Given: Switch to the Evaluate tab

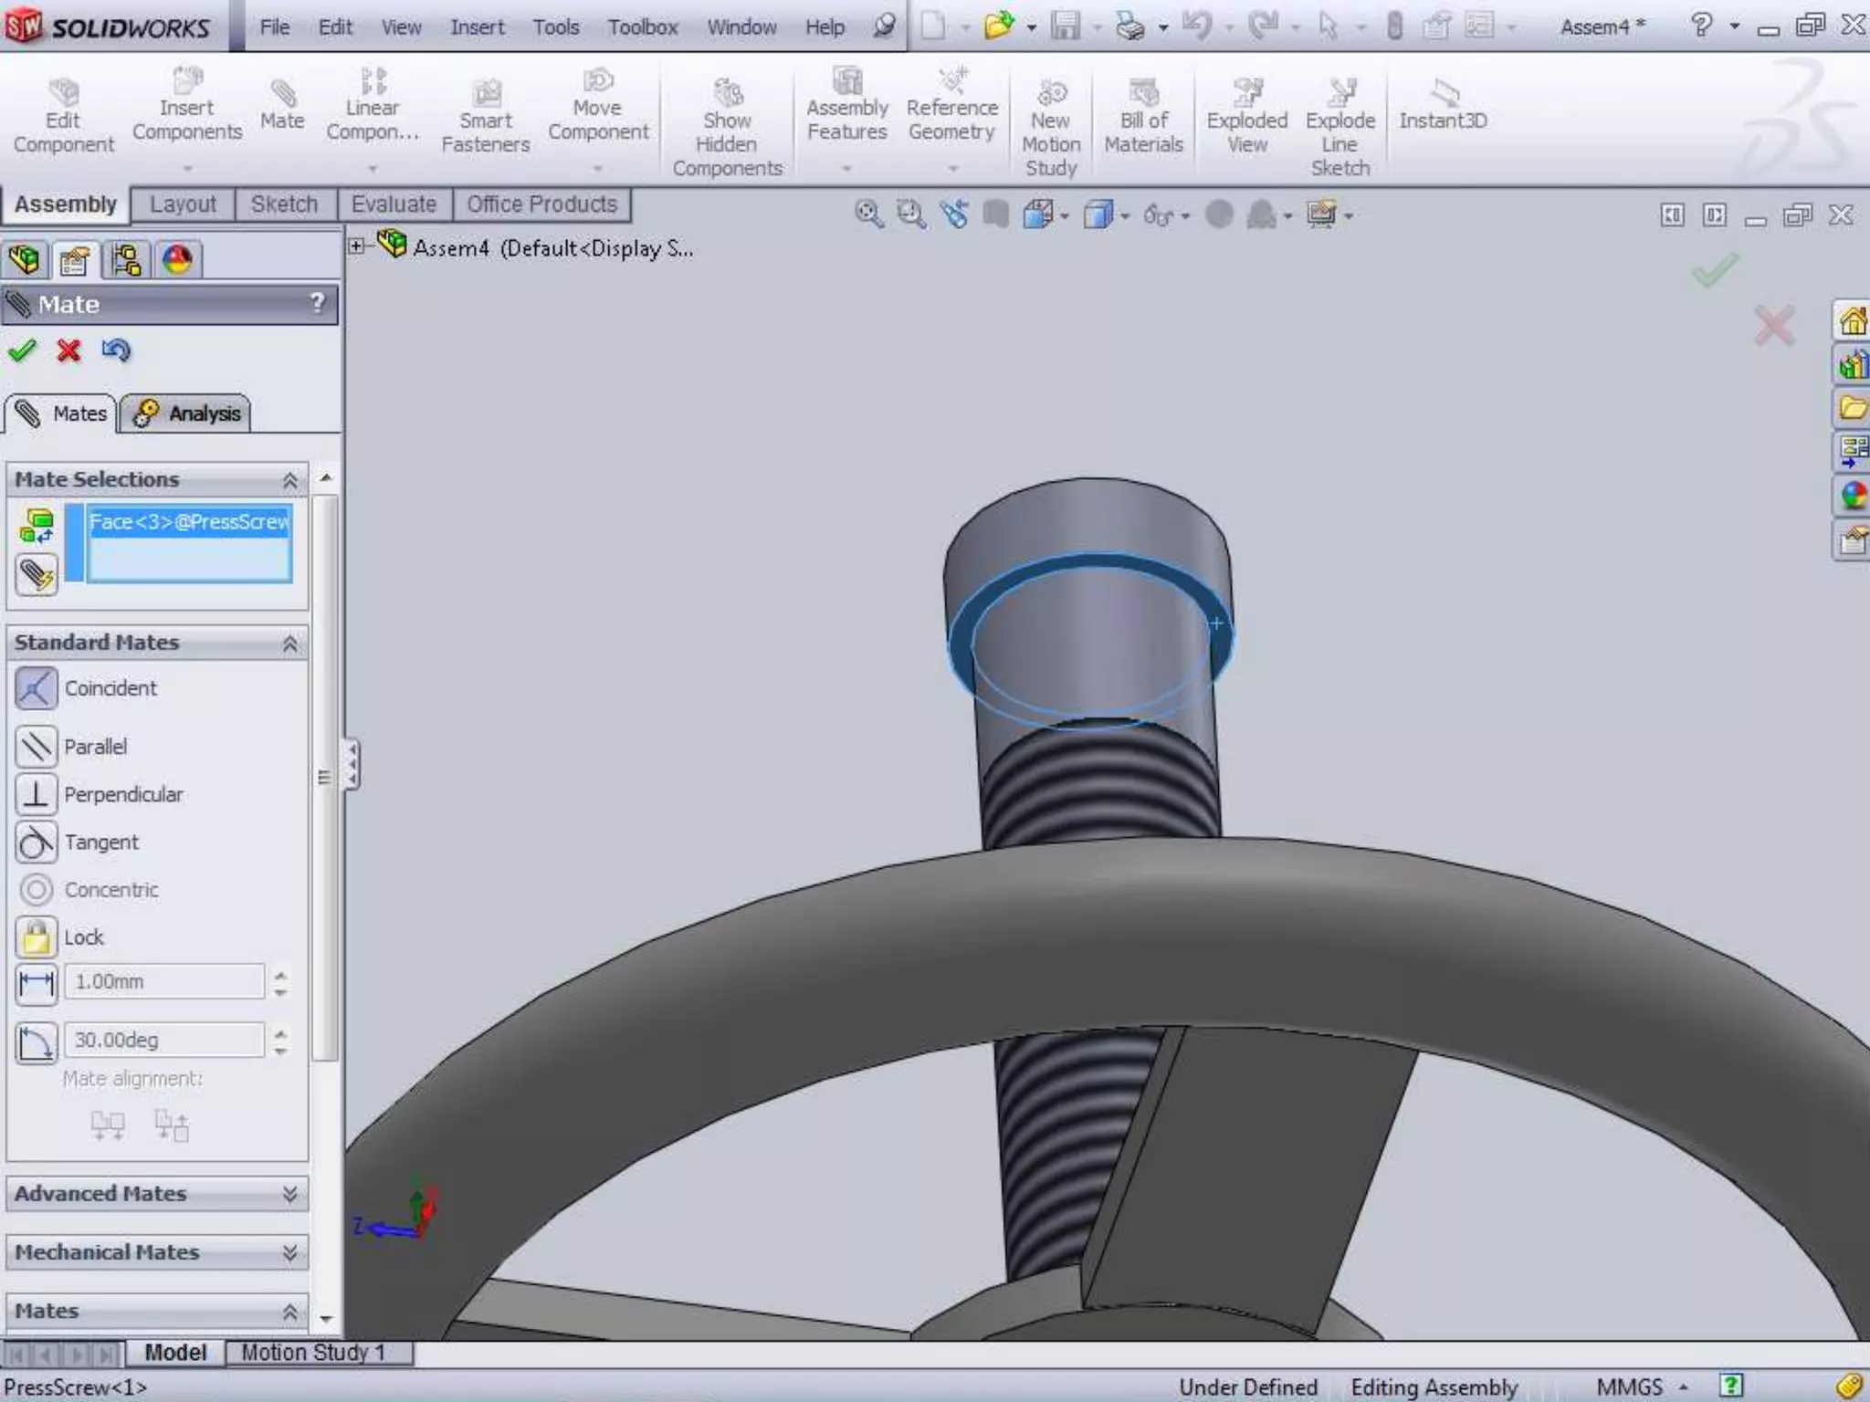Looking at the screenshot, I should click(394, 204).
